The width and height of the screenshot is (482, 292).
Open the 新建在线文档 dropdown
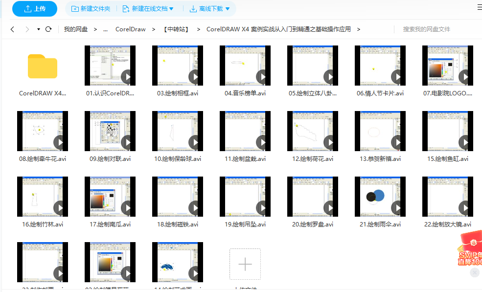tap(148, 9)
